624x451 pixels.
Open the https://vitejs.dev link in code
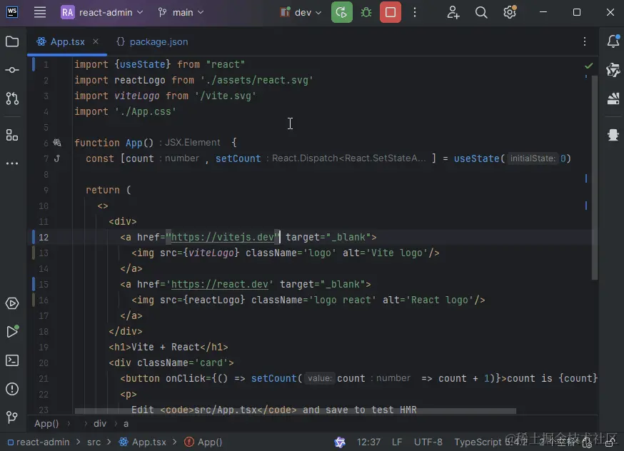click(x=223, y=237)
